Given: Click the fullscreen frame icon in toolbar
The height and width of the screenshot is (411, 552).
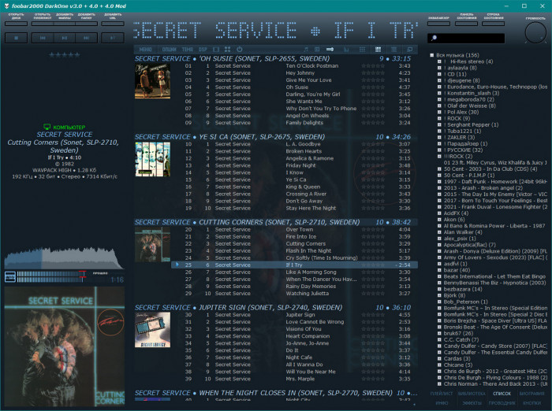Looking at the screenshot, I should pos(216,50).
